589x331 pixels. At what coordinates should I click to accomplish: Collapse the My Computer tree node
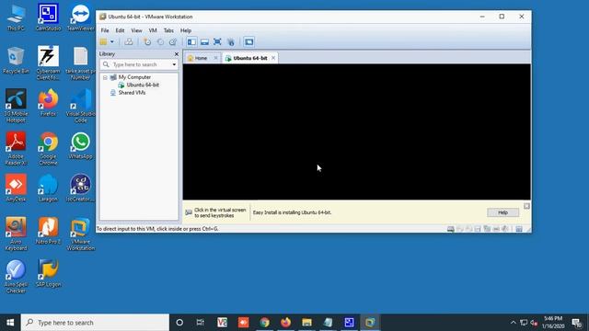click(105, 77)
